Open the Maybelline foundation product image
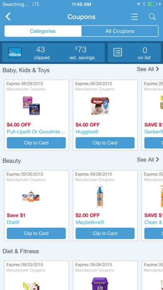This screenshot has width=163, height=290. 100,197
